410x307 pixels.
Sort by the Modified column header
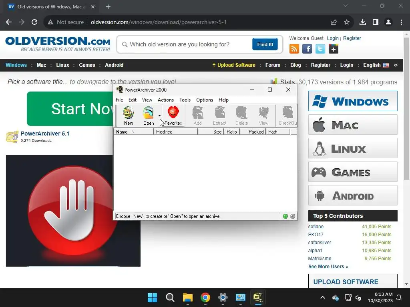(175, 132)
